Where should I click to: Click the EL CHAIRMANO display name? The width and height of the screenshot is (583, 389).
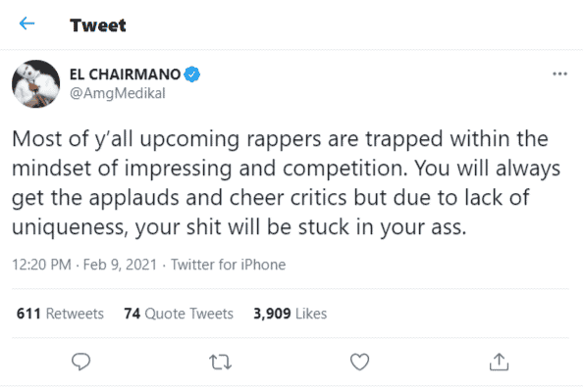(x=125, y=74)
